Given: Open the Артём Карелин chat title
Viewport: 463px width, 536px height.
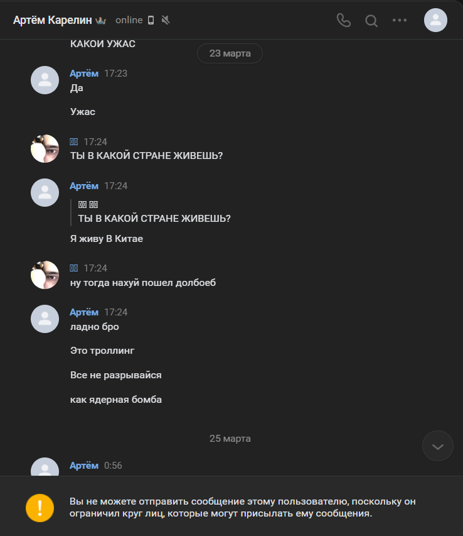Looking at the screenshot, I should coord(54,20).
